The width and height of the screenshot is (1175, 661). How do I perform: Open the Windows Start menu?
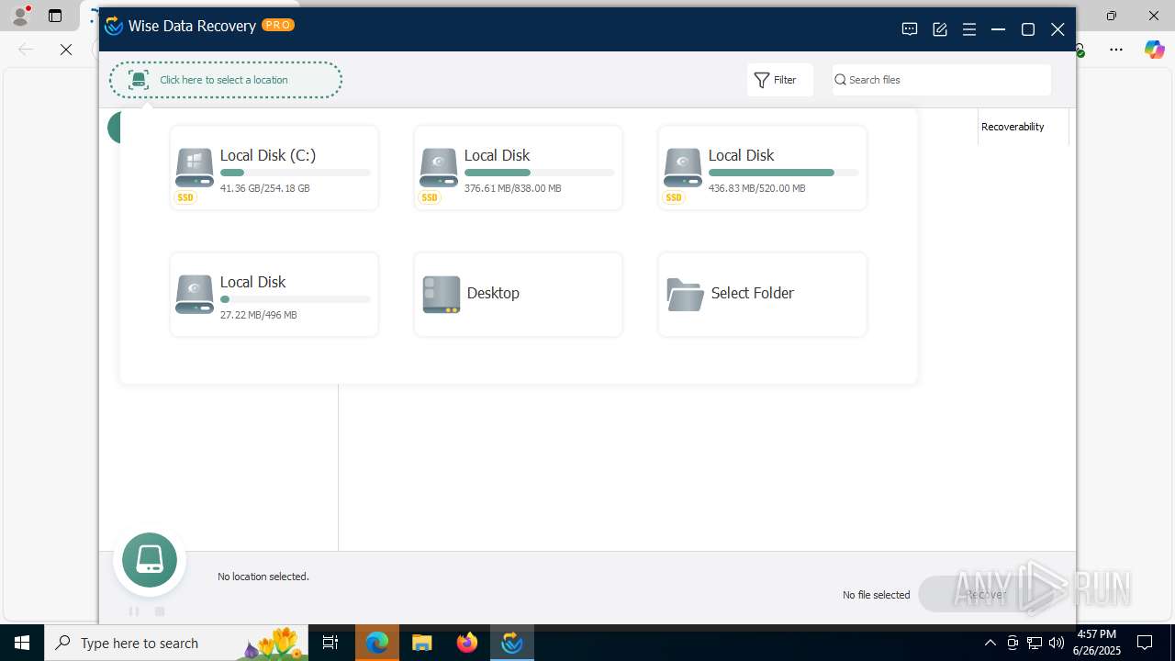coord(22,643)
